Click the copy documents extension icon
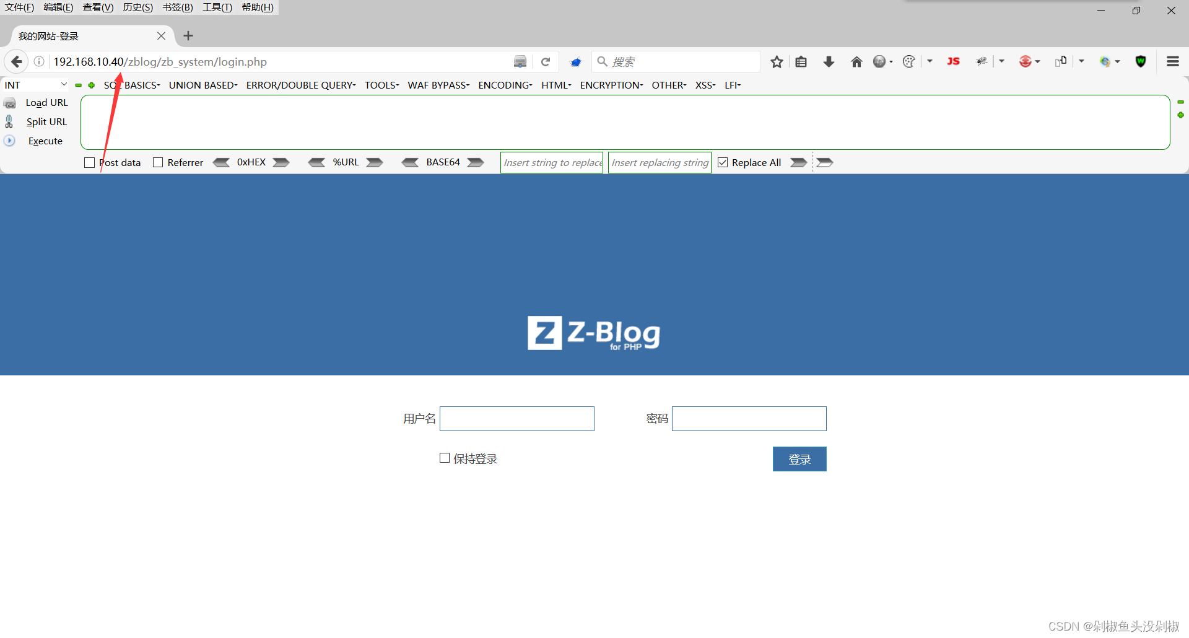The image size is (1189, 638). coord(1061,61)
